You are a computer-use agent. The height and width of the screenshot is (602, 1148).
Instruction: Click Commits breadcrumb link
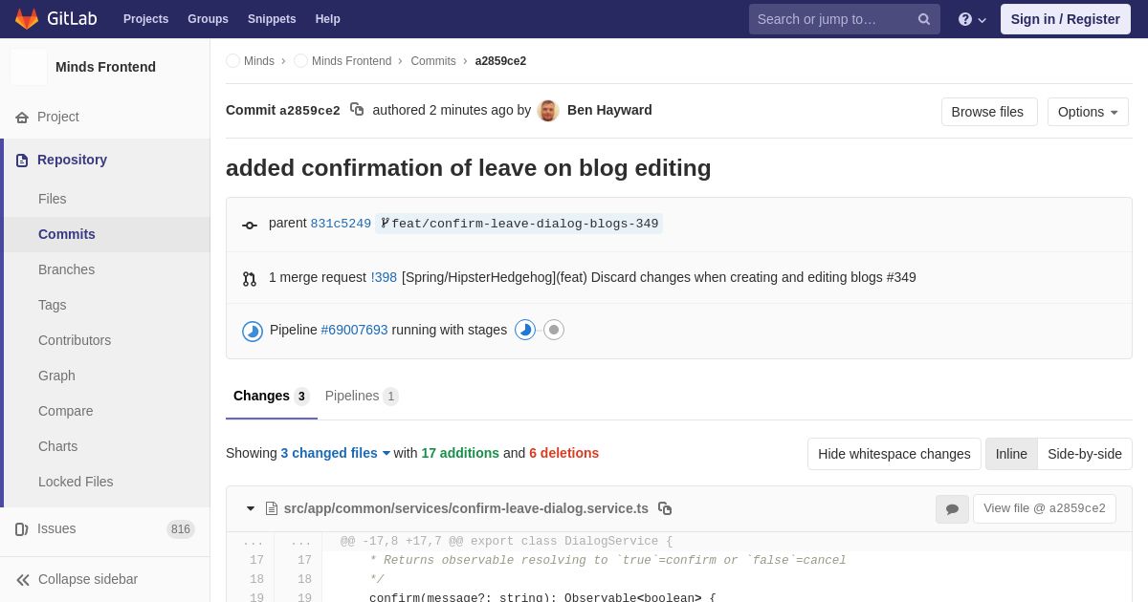433,61
